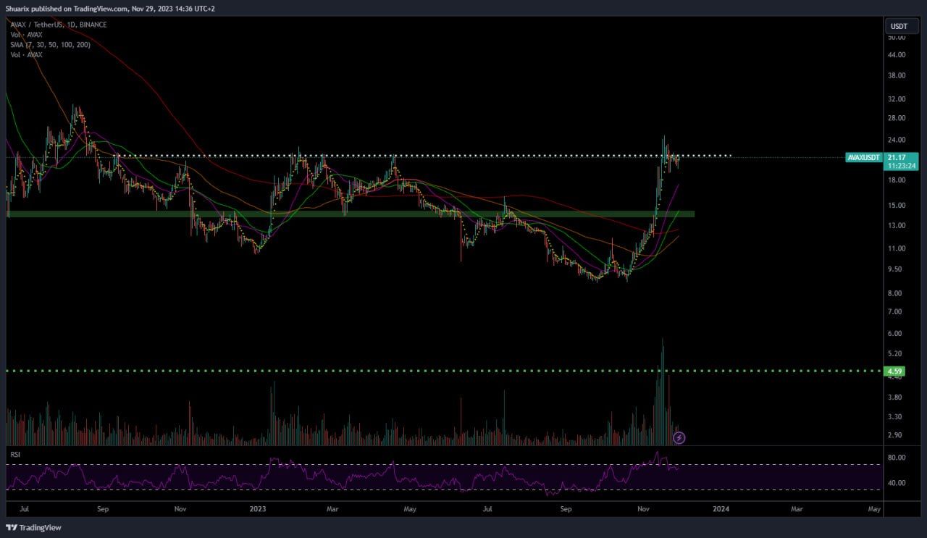Viewport: 927px width, 538px height.
Task: Click the Shuarix published on TradingView.com header
Action: click(x=109, y=9)
